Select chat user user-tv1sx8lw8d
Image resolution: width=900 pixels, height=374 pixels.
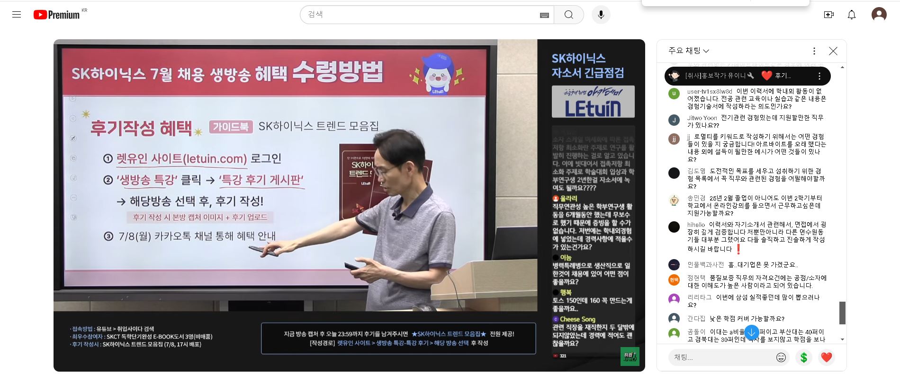(710, 91)
